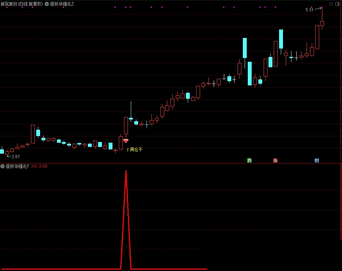Open dropdown arrow beside 捉妖华强北F indicator
Viewport: 342px width, 271px height.
(x=2, y=166)
